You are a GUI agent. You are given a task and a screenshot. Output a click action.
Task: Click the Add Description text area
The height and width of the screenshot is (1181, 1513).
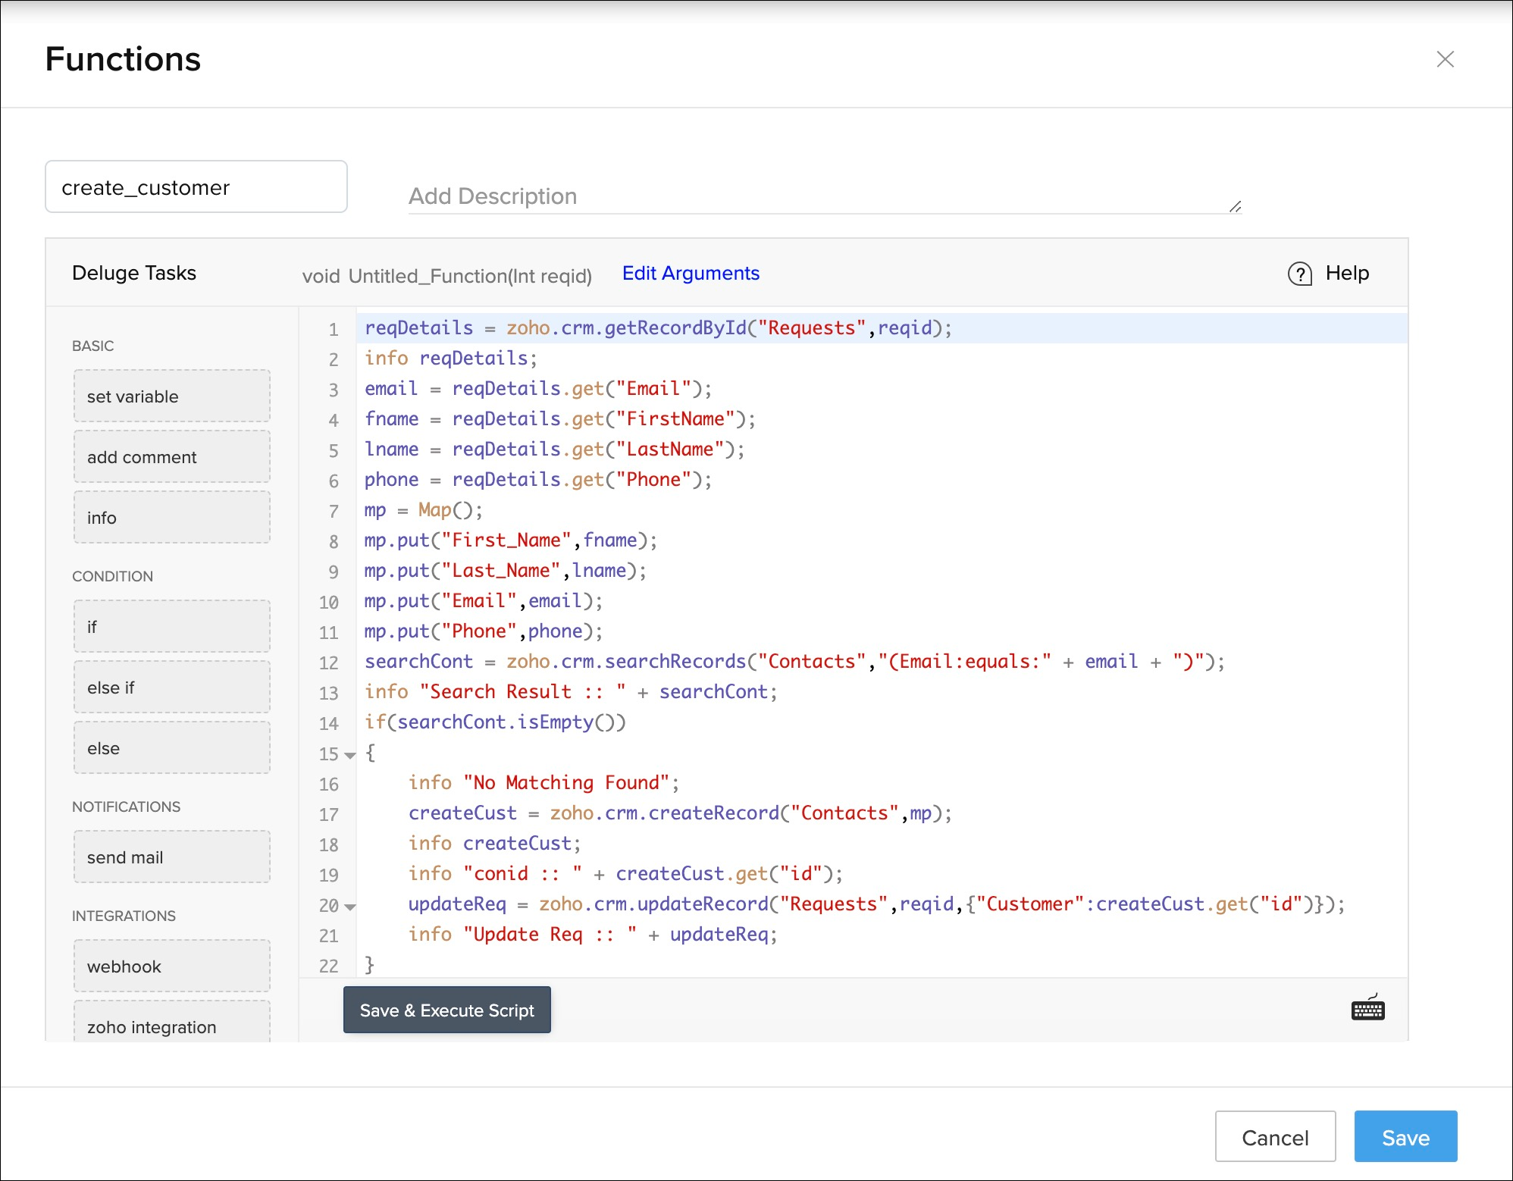(824, 196)
